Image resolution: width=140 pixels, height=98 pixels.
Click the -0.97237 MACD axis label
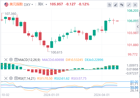pos(132,73)
